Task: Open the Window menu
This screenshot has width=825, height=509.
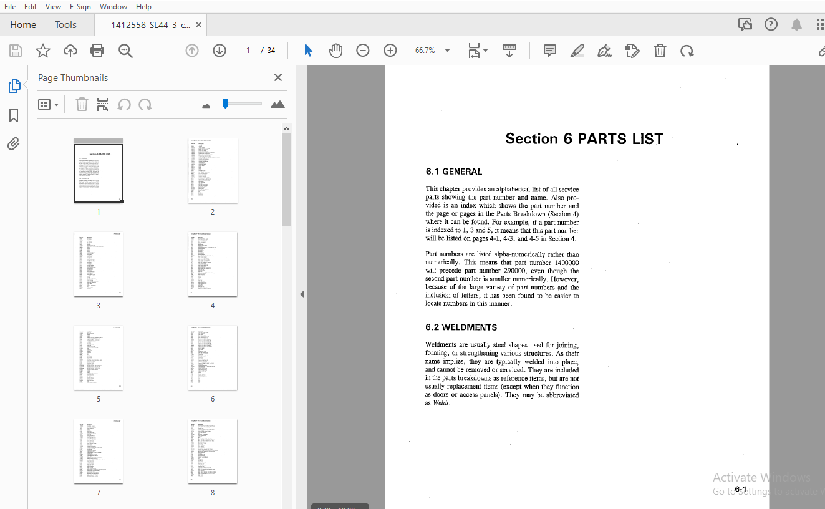Action: (x=113, y=6)
